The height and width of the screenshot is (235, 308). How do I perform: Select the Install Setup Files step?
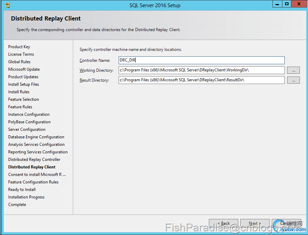coord(24,84)
